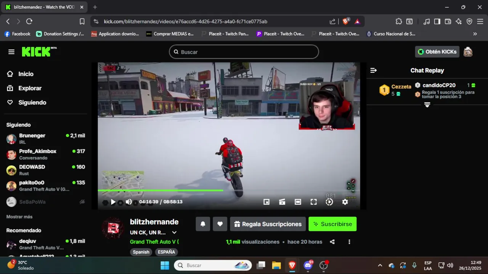Click Cezzeta in the gift leaderboard
Image resolution: width=488 pixels, height=274 pixels.
pos(401,87)
